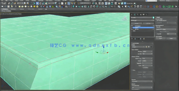The height and width of the screenshot is (91, 179).
Task: Toggle Percent Snap on the toolbar
Action: (72, 3)
